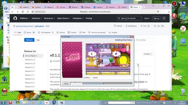
Task: Select v0.1.12 Alpha 1 in release list
Action: point(33,56)
